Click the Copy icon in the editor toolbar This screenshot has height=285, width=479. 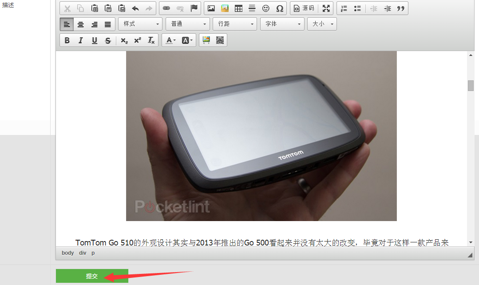tap(81, 8)
